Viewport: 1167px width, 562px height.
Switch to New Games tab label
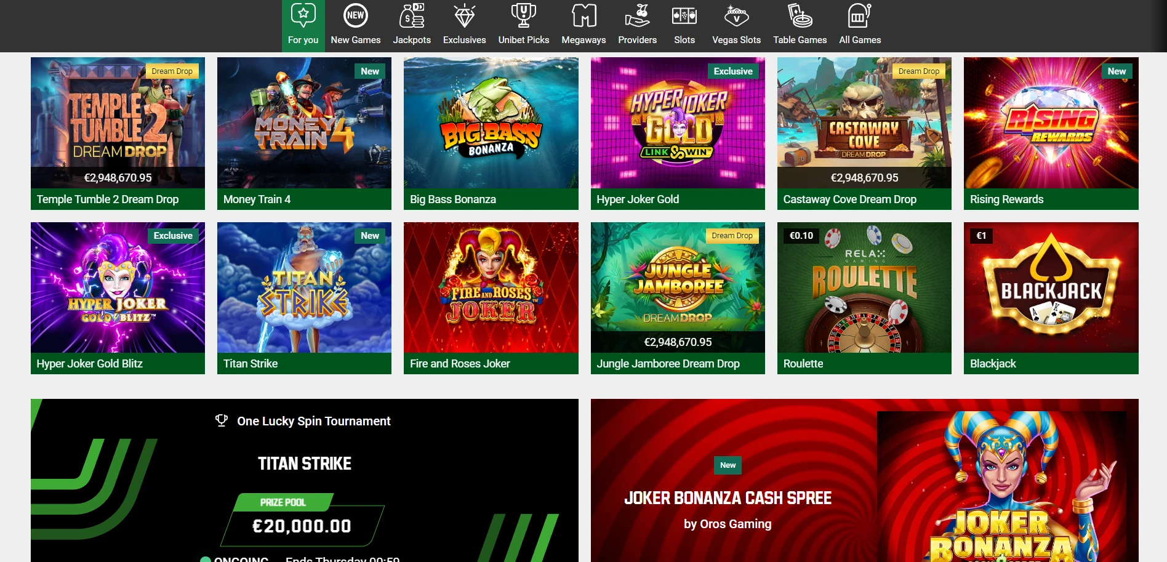(x=356, y=40)
